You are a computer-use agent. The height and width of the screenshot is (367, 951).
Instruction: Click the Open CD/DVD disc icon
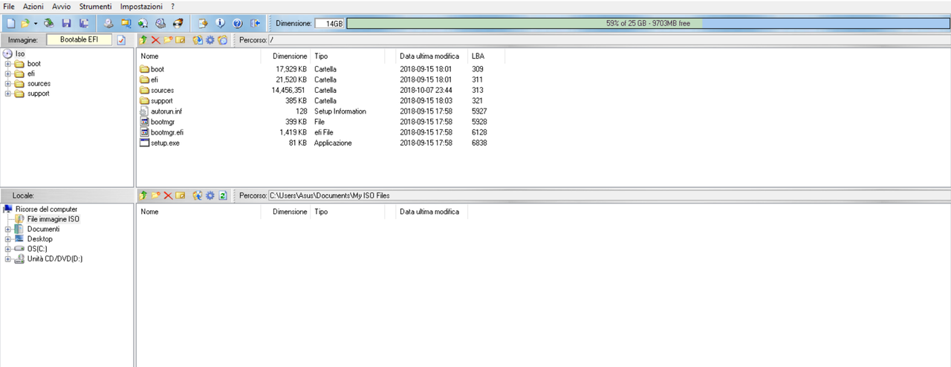coord(49,24)
